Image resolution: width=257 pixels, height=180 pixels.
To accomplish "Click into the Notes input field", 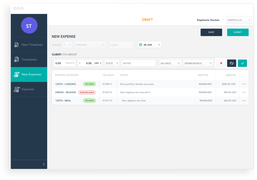I will [138, 63].
